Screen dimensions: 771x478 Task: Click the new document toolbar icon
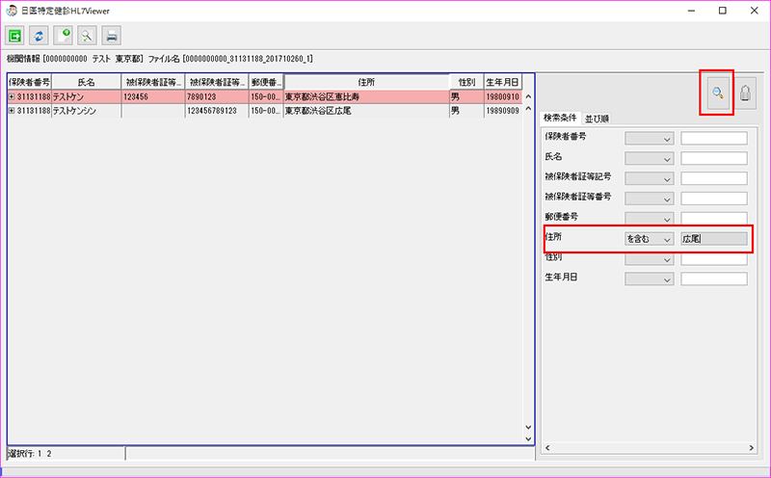64,36
